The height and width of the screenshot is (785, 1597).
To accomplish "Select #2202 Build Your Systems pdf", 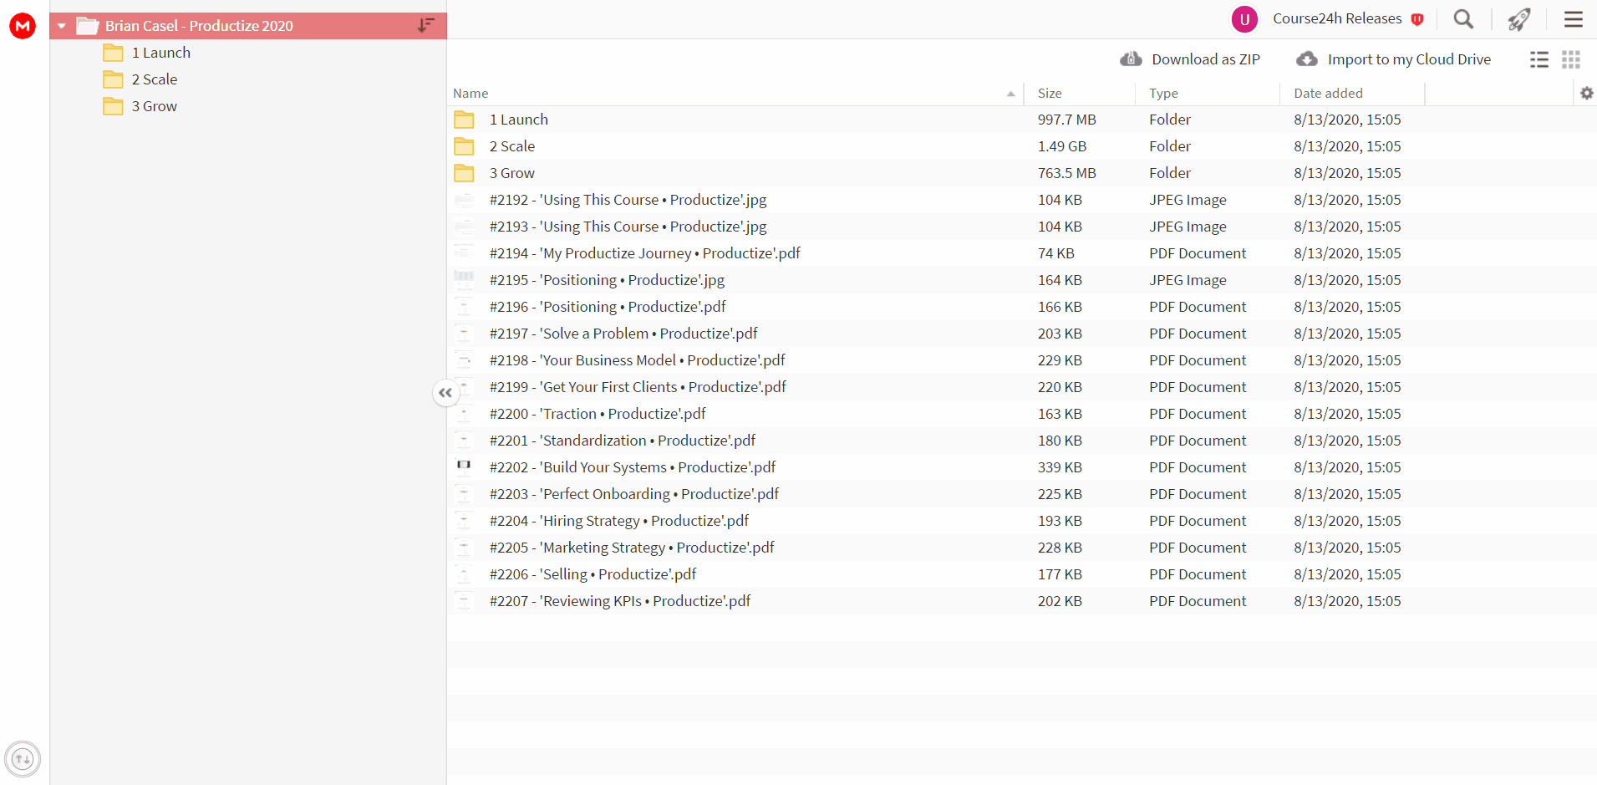I will 633,467.
